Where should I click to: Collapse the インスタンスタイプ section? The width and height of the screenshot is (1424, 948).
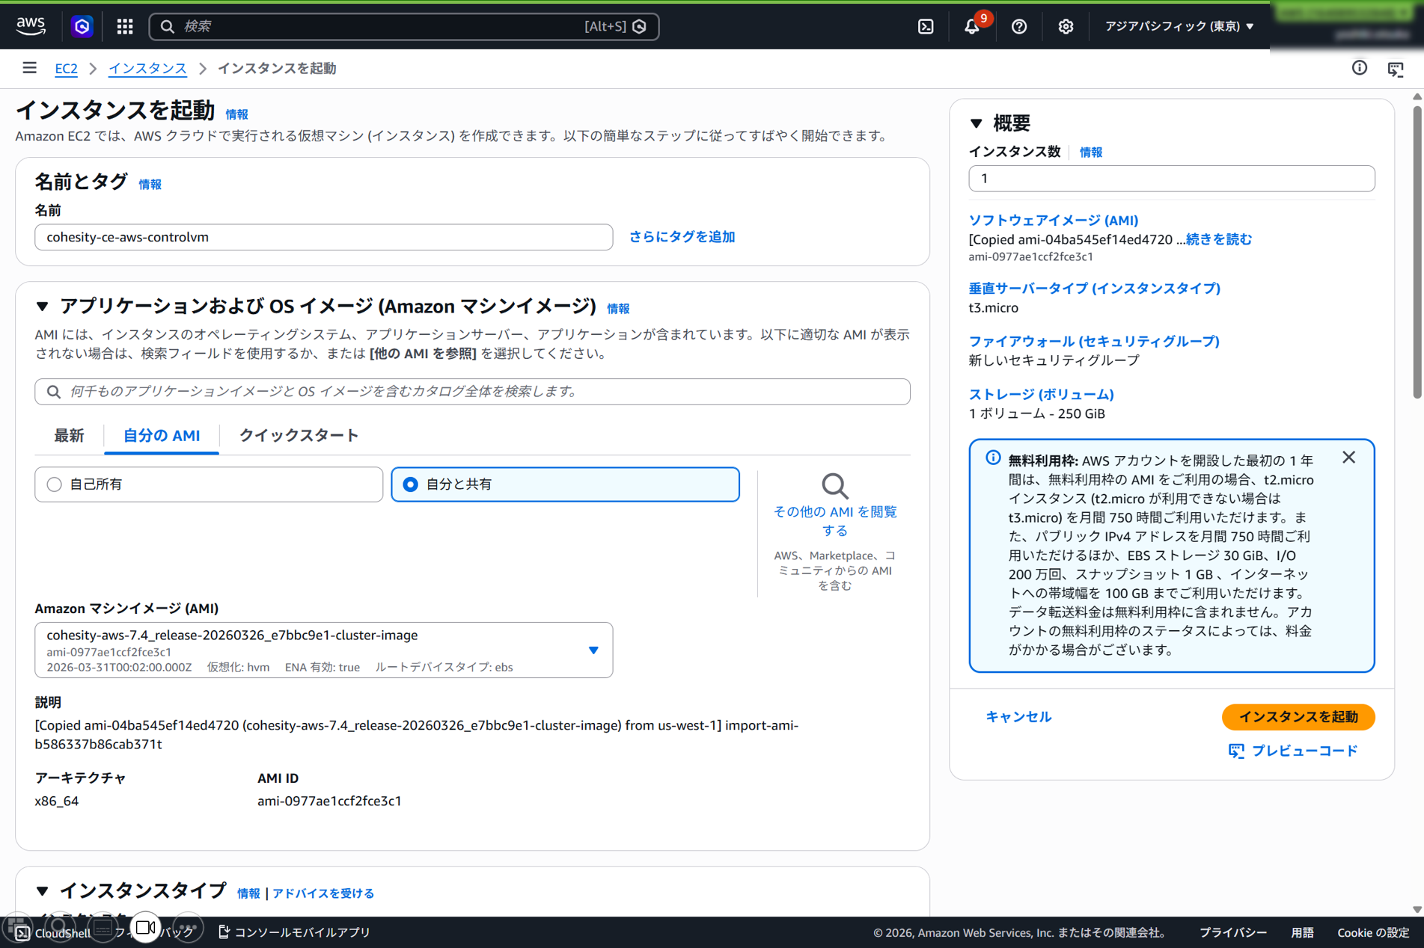(x=42, y=890)
